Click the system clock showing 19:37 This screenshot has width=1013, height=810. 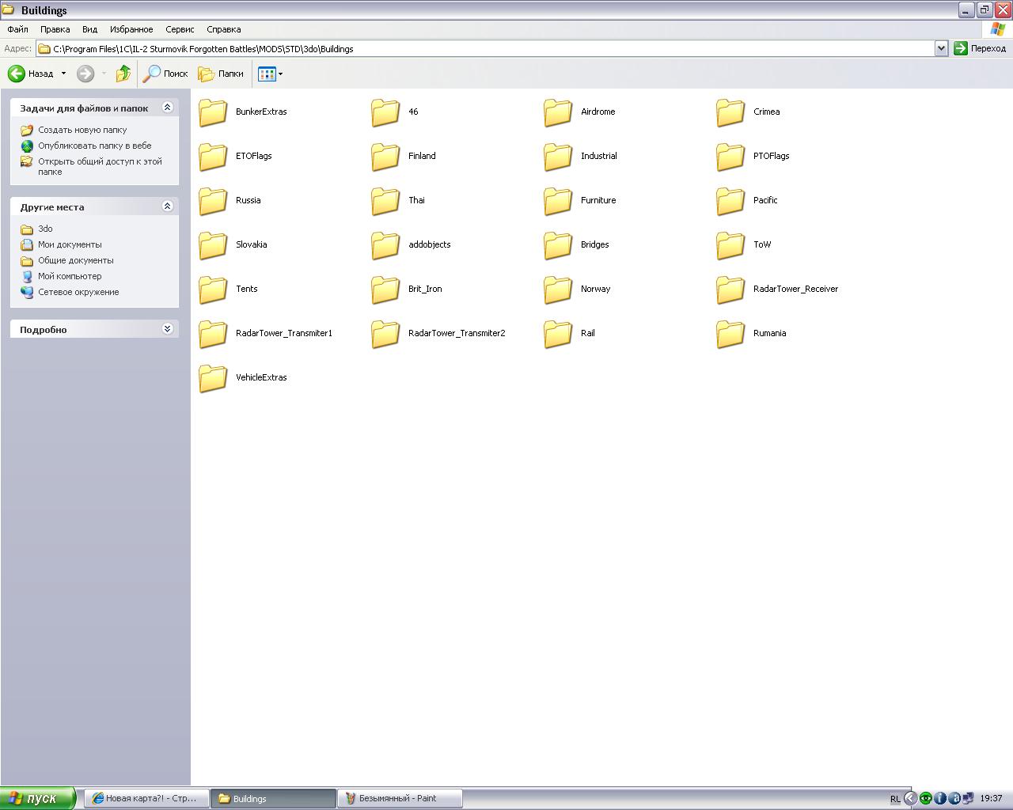(x=991, y=799)
